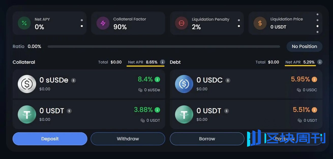Screen dimensions: 333x159
Task: Click the No Position status pill
Action: (304, 46)
